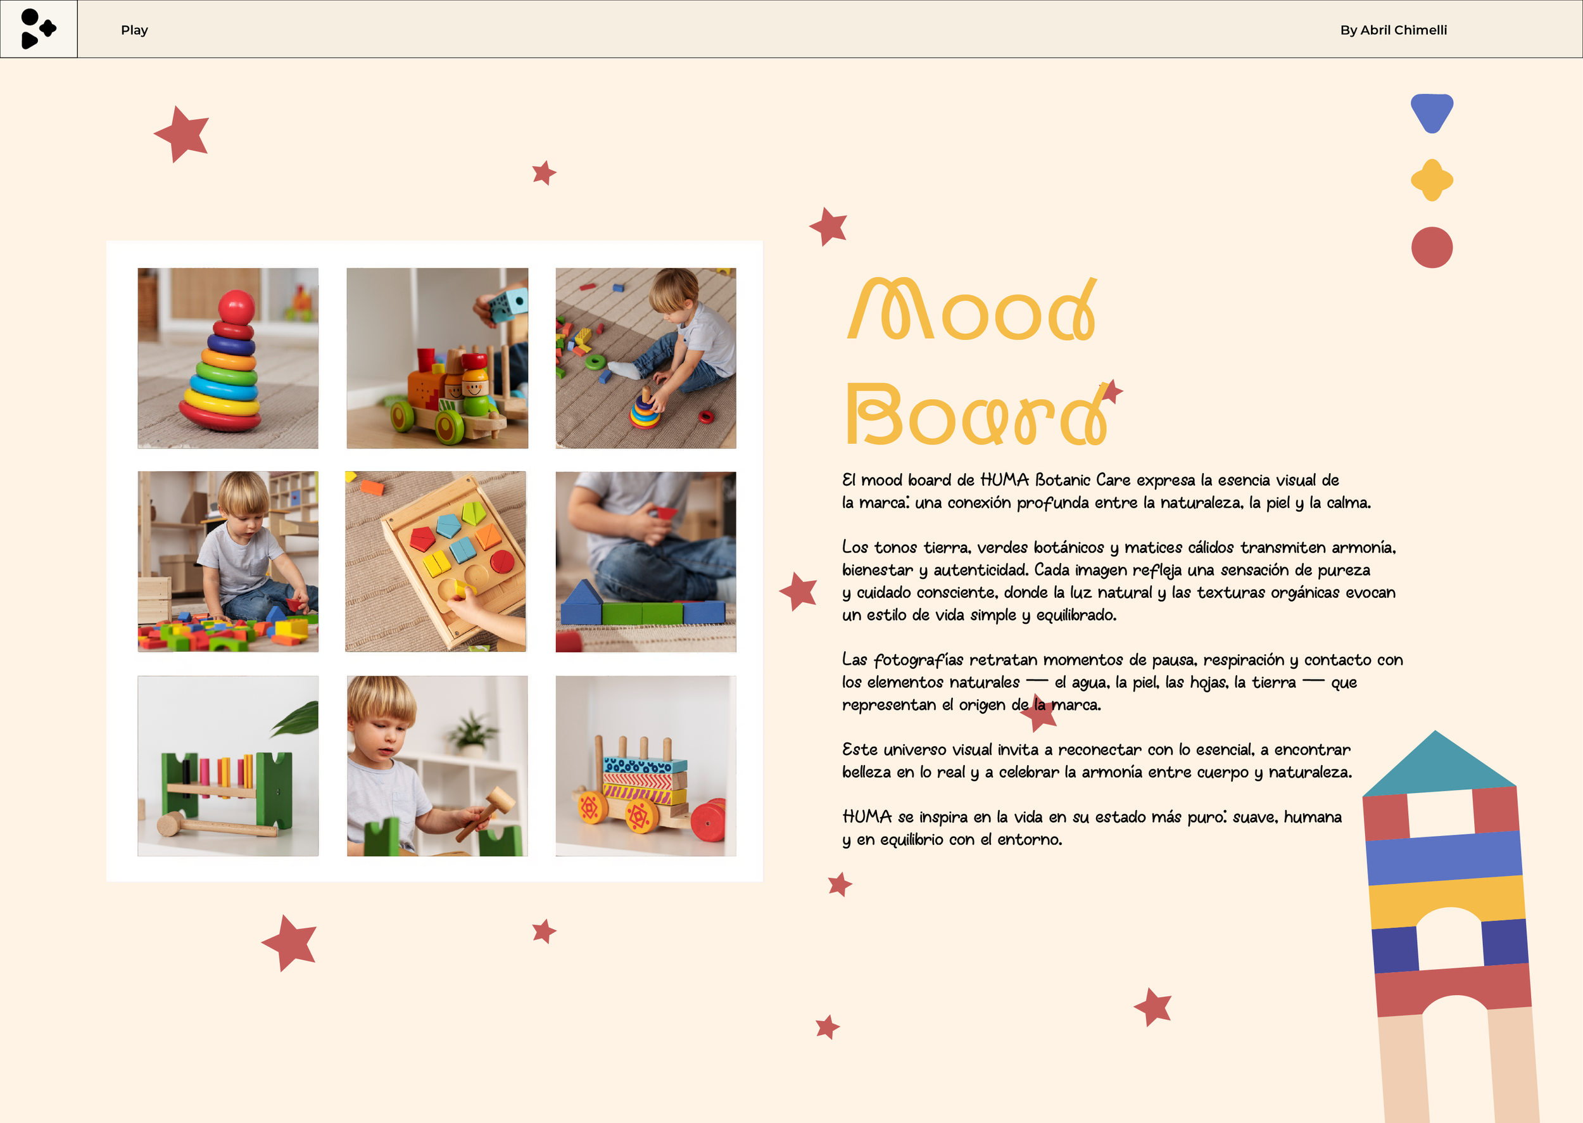Select the shape sorter puzzle board photo
Image resolution: width=1583 pixels, height=1123 pixels.
pyautogui.click(x=436, y=561)
